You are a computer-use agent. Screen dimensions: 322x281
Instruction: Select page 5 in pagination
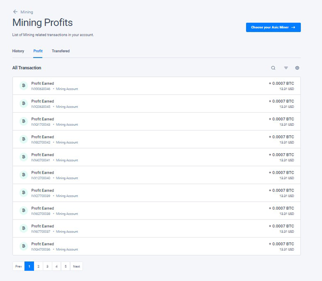pos(65,267)
